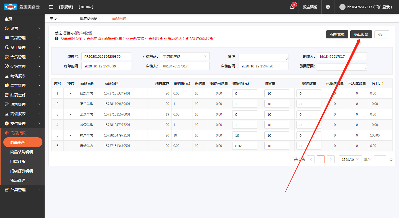Click the 收货量 field for 神户牛肉

coord(277,135)
